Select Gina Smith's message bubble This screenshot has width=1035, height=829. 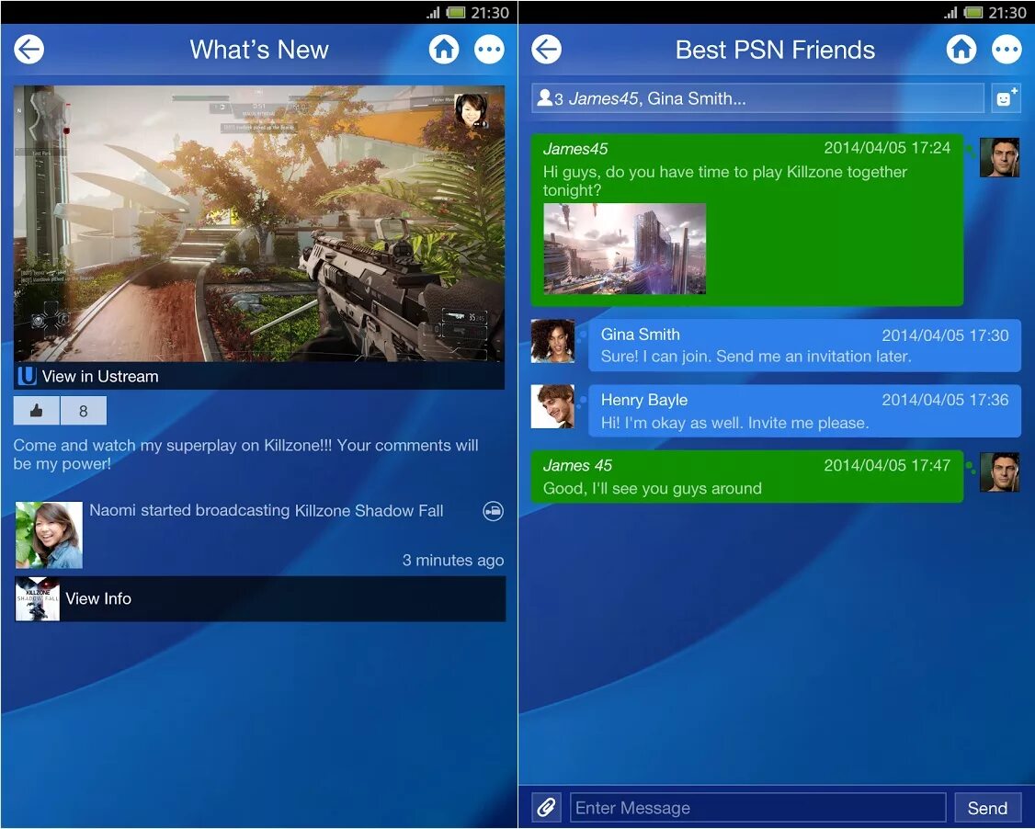[x=804, y=346]
